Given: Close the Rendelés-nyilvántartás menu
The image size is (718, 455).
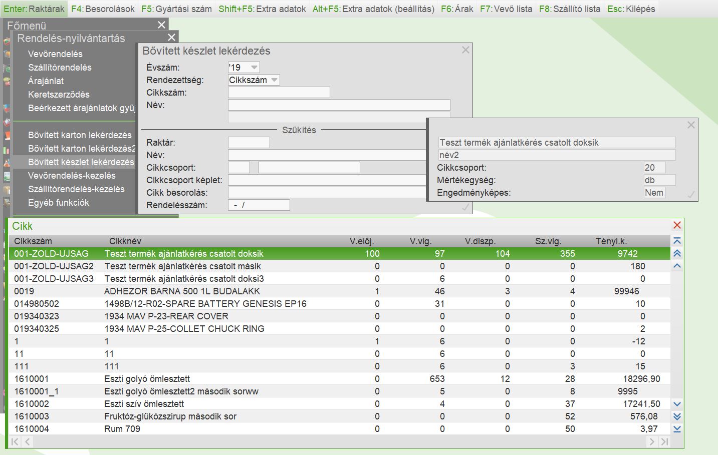Looking at the screenshot, I should coord(171,38).
